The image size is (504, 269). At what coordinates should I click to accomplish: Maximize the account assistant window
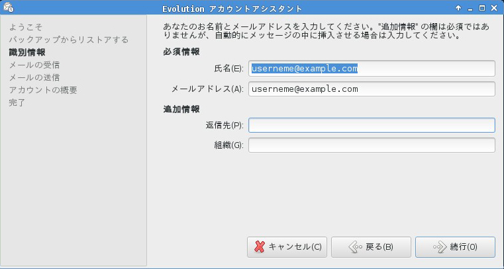coord(482,8)
